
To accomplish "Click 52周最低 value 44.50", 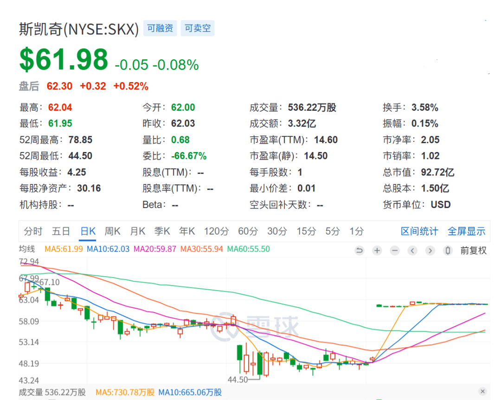I will point(80,156).
